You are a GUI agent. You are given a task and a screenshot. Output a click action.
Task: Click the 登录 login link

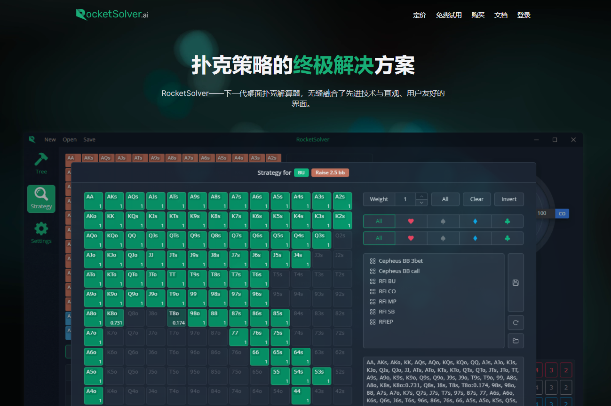click(524, 15)
